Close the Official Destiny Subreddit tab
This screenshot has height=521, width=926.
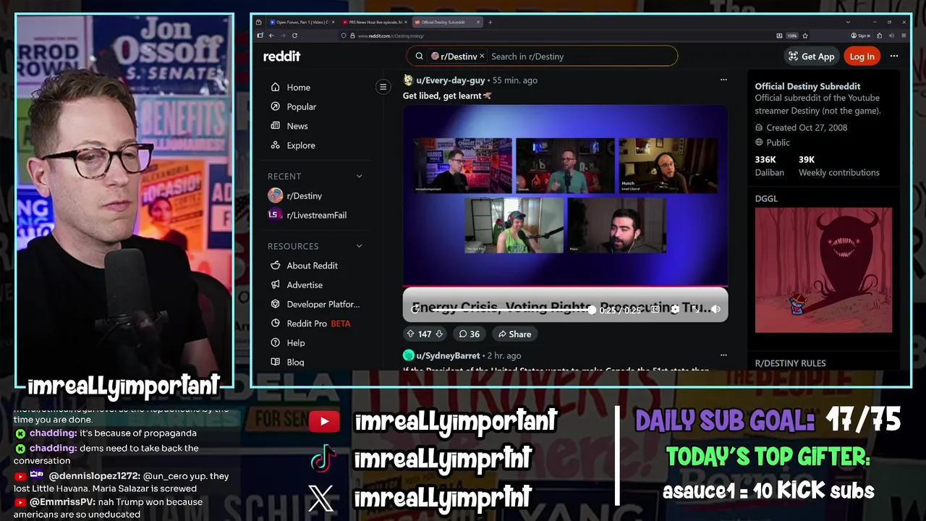[x=478, y=22]
